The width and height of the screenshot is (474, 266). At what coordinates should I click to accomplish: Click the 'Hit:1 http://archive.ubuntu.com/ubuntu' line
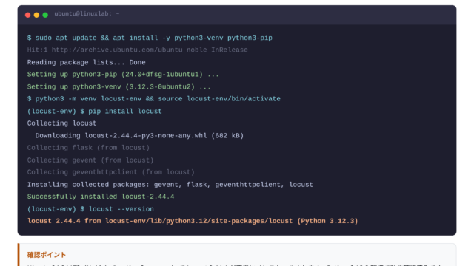[x=138, y=50]
